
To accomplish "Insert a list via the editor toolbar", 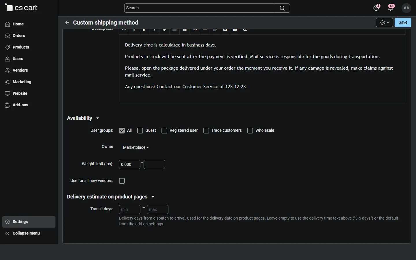I will [x=174, y=29].
